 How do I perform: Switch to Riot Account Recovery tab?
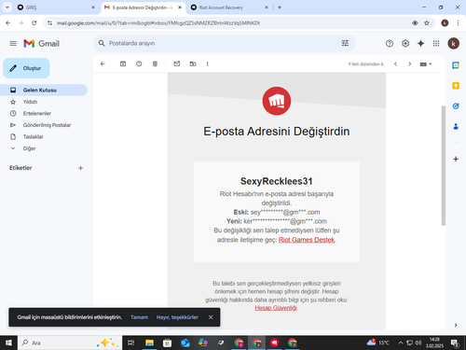229,7
